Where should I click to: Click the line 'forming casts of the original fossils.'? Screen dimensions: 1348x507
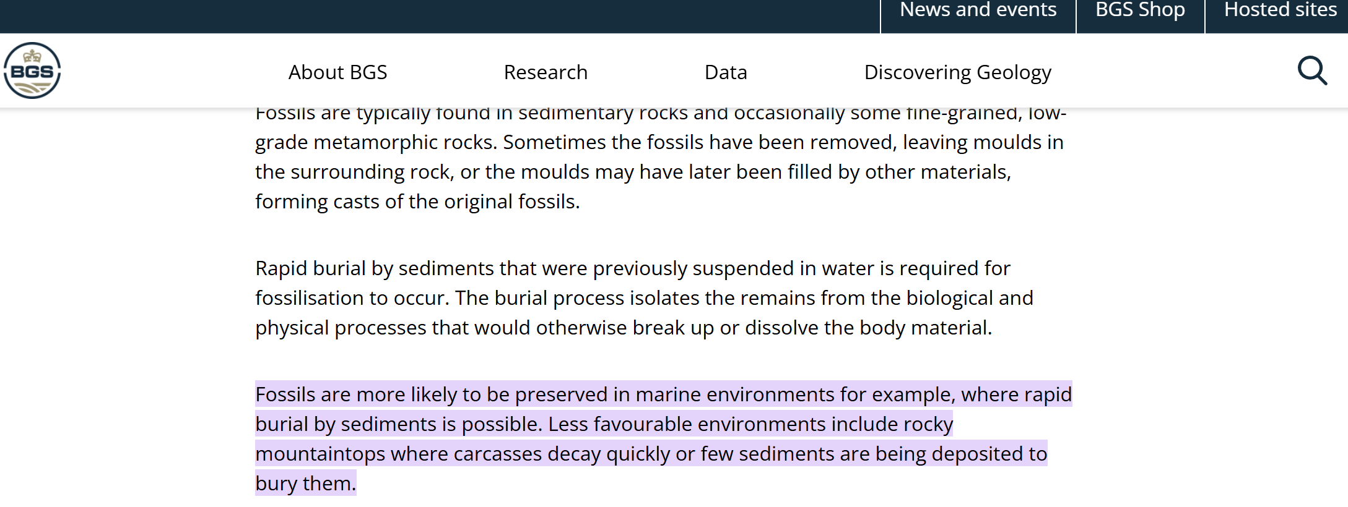point(417,202)
